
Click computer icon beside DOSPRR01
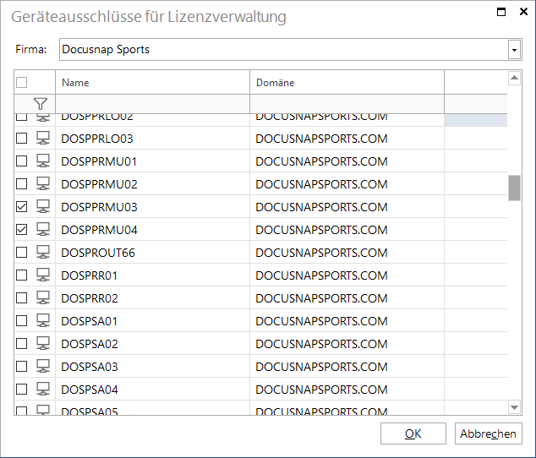pyautogui.click(x=43, y=275)
